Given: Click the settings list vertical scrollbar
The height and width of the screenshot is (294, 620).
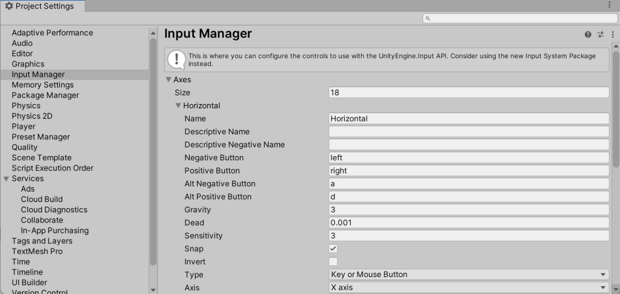Looking at the screenshot, I should [153, 151].
